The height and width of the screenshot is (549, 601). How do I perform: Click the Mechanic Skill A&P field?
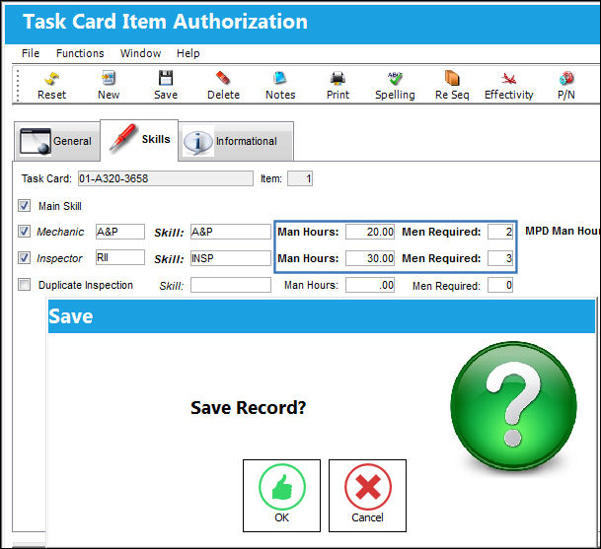[x=231, y=232]
